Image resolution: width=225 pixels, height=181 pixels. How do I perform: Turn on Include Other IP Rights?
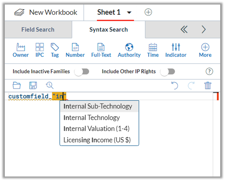[168, 72]
